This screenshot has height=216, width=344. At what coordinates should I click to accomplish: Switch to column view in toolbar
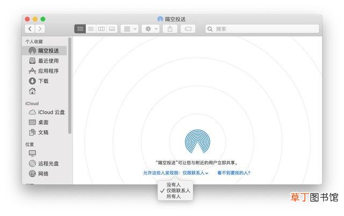tap(101, 29)
